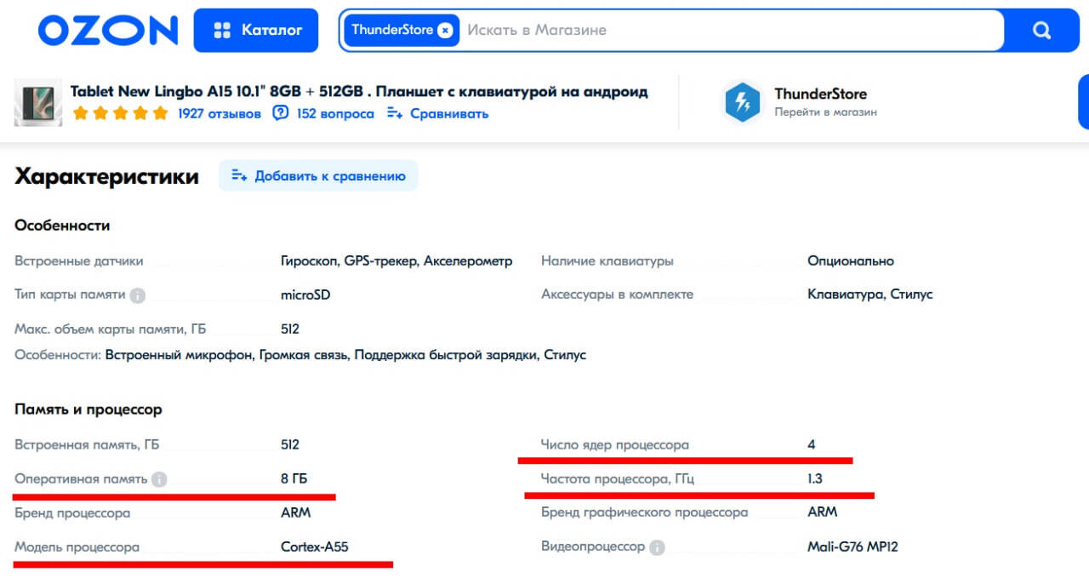Click the ThunderStore shield logo
The image size is (1089, 578).
click(743, 102)
